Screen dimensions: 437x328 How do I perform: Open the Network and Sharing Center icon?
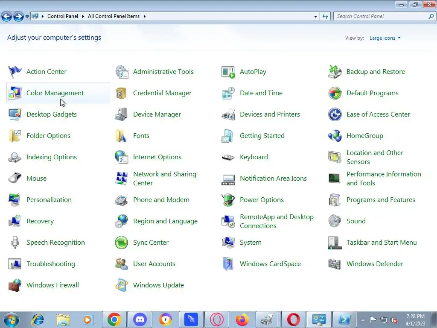pos(122,179)
